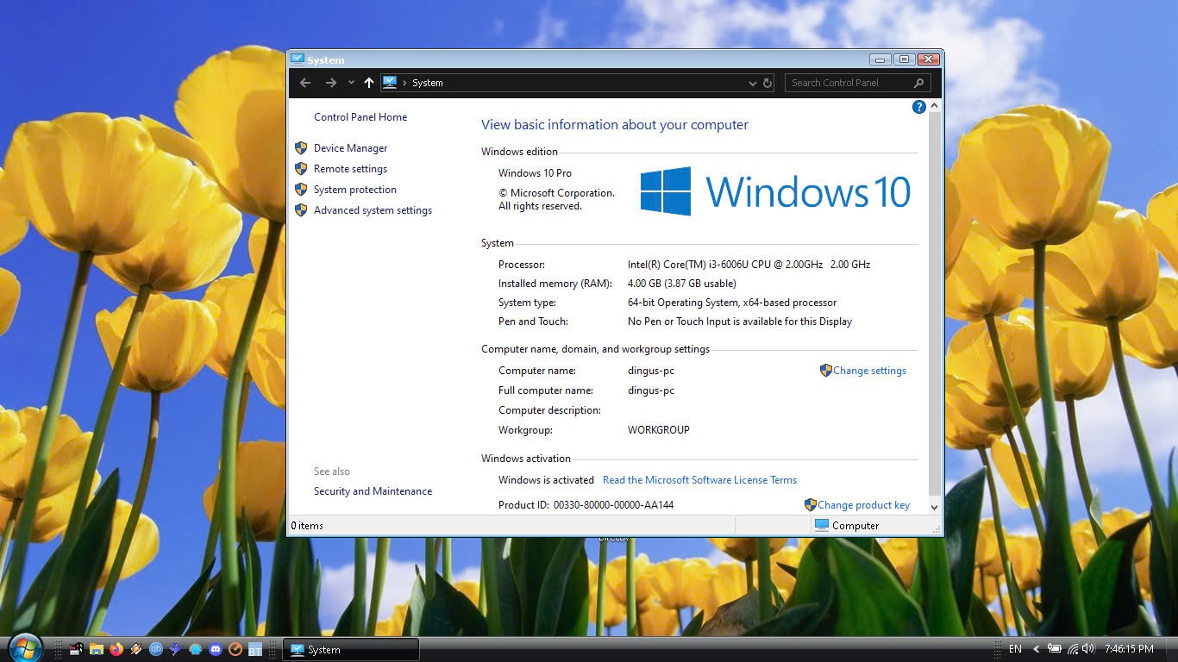Click the search magnifier icon
The image size is (1178, 662).
pos(919,83)
